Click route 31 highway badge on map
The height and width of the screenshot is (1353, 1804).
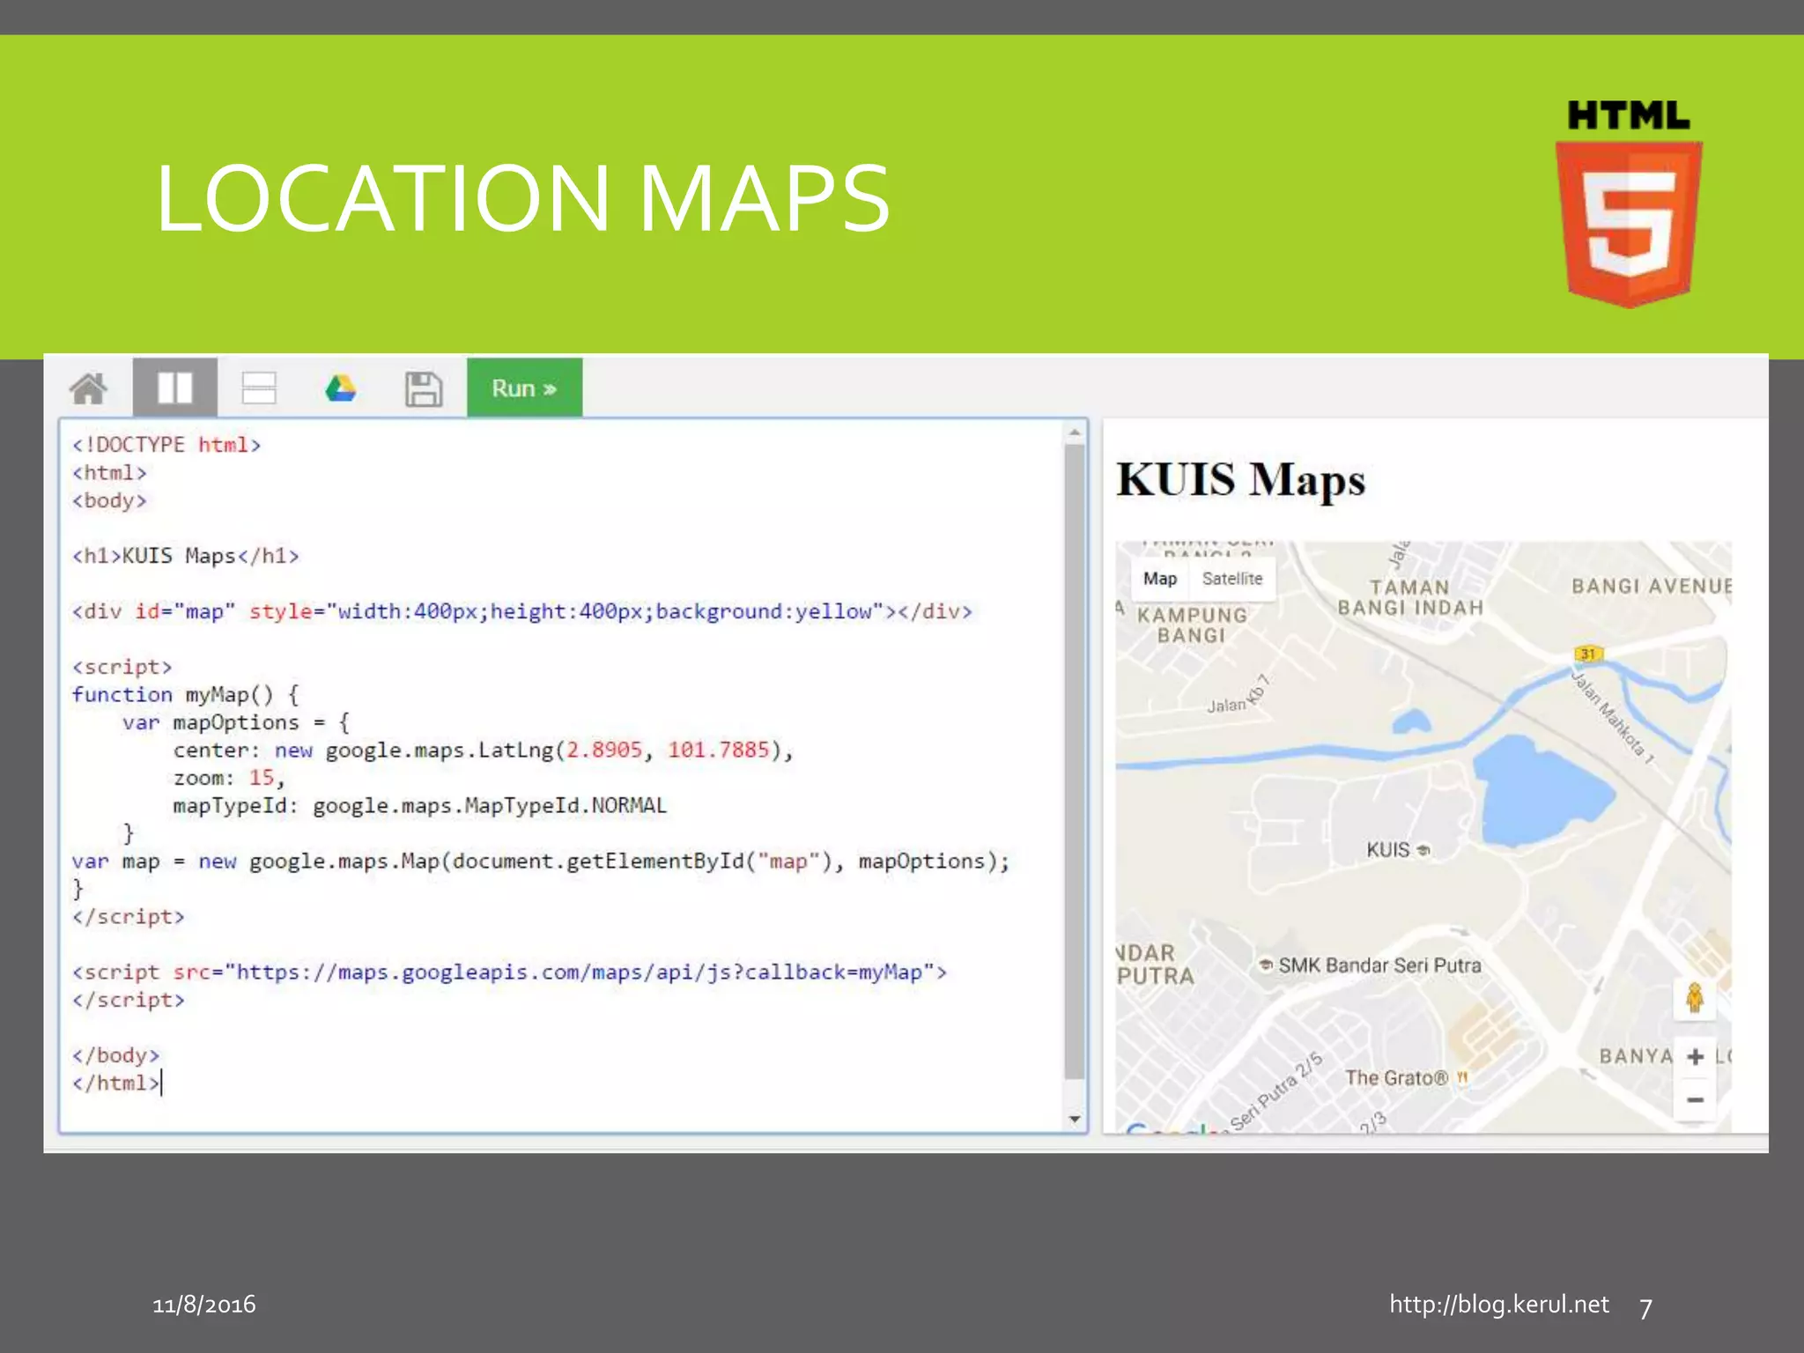pyautogui.click(x=1588, y=654)
